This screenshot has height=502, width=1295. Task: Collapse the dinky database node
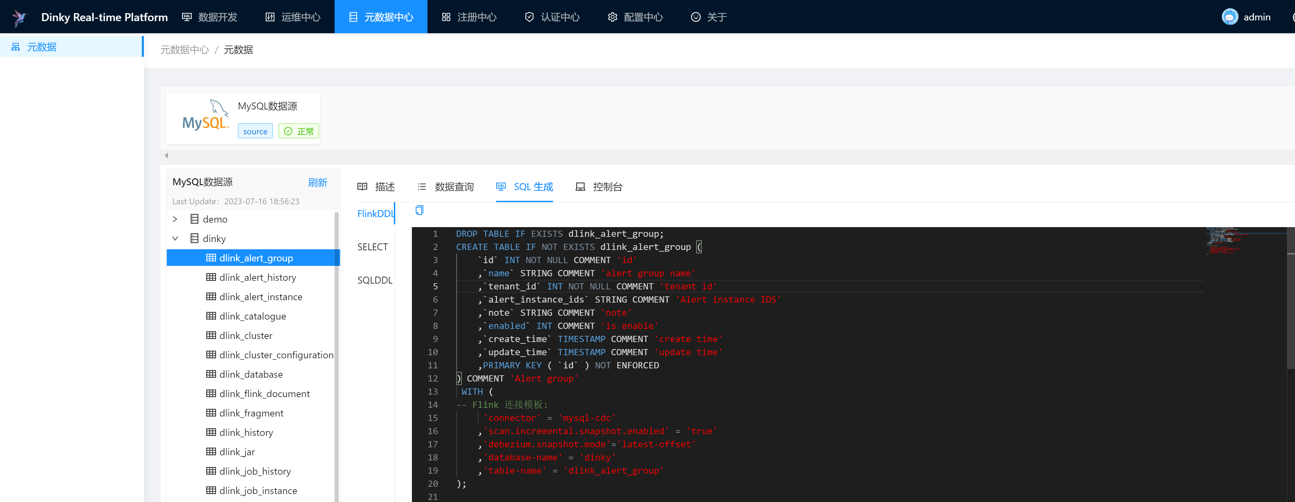pos(175,238)
